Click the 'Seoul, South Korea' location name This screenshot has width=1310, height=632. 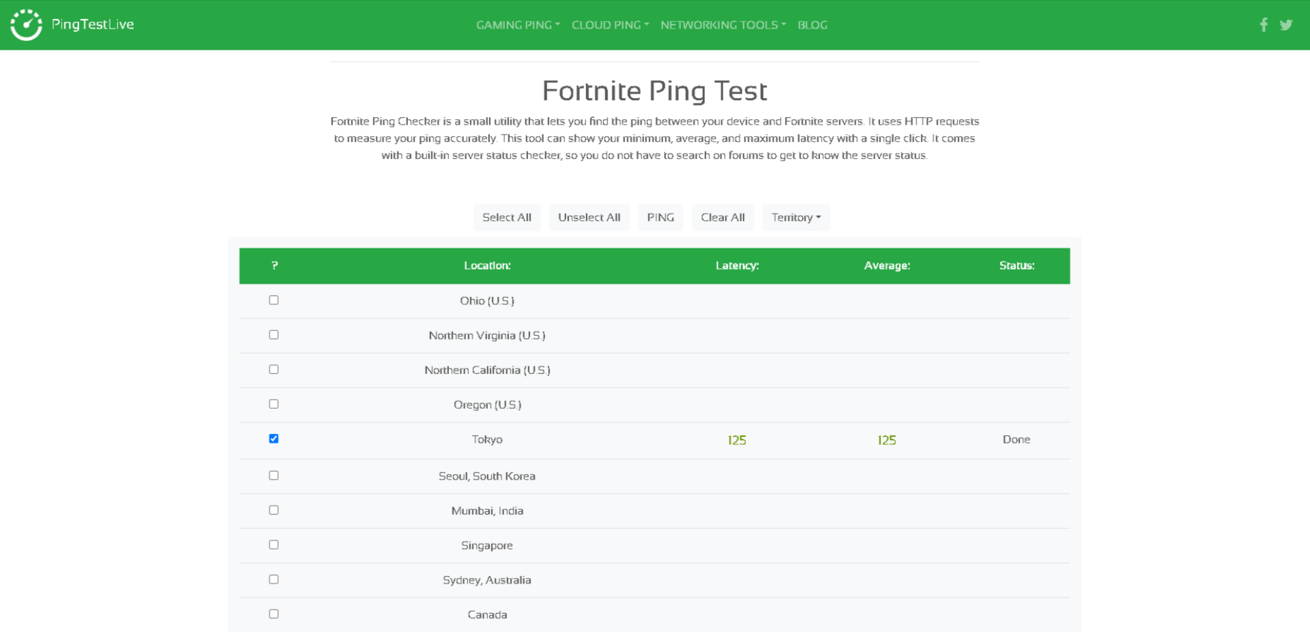pos(487,476)
